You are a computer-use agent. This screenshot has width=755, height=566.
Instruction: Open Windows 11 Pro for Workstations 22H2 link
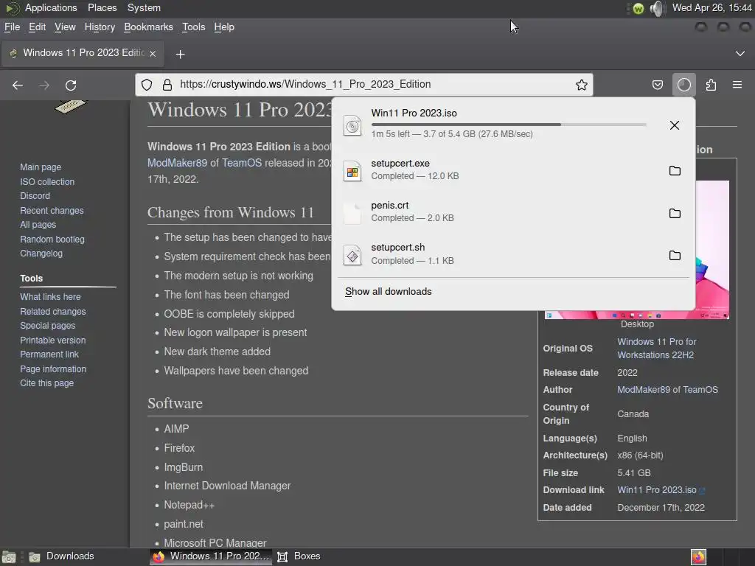click(x=657, y=349)
